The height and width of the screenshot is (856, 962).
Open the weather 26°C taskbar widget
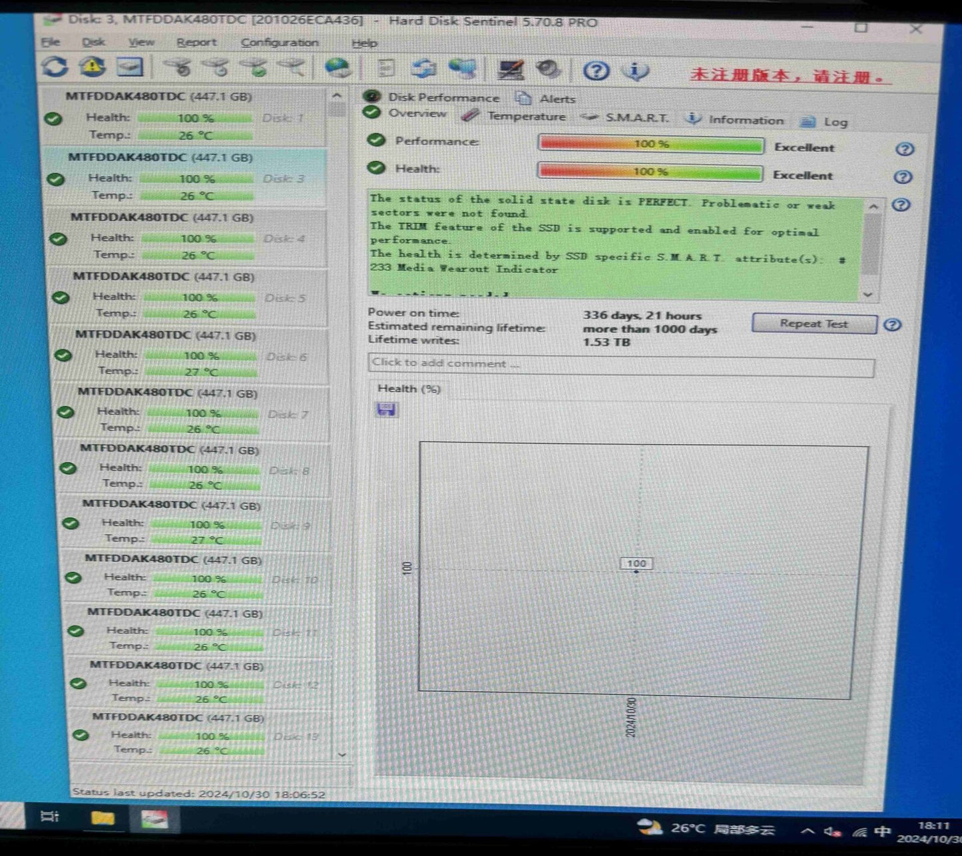tap(706, 829)
